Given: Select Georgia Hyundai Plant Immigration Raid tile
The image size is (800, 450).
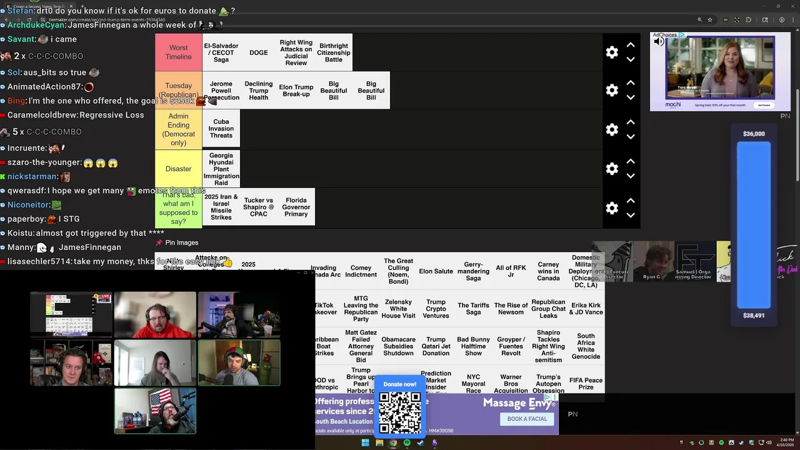Looking at the screenshot, I should click(x=221, y=169).
